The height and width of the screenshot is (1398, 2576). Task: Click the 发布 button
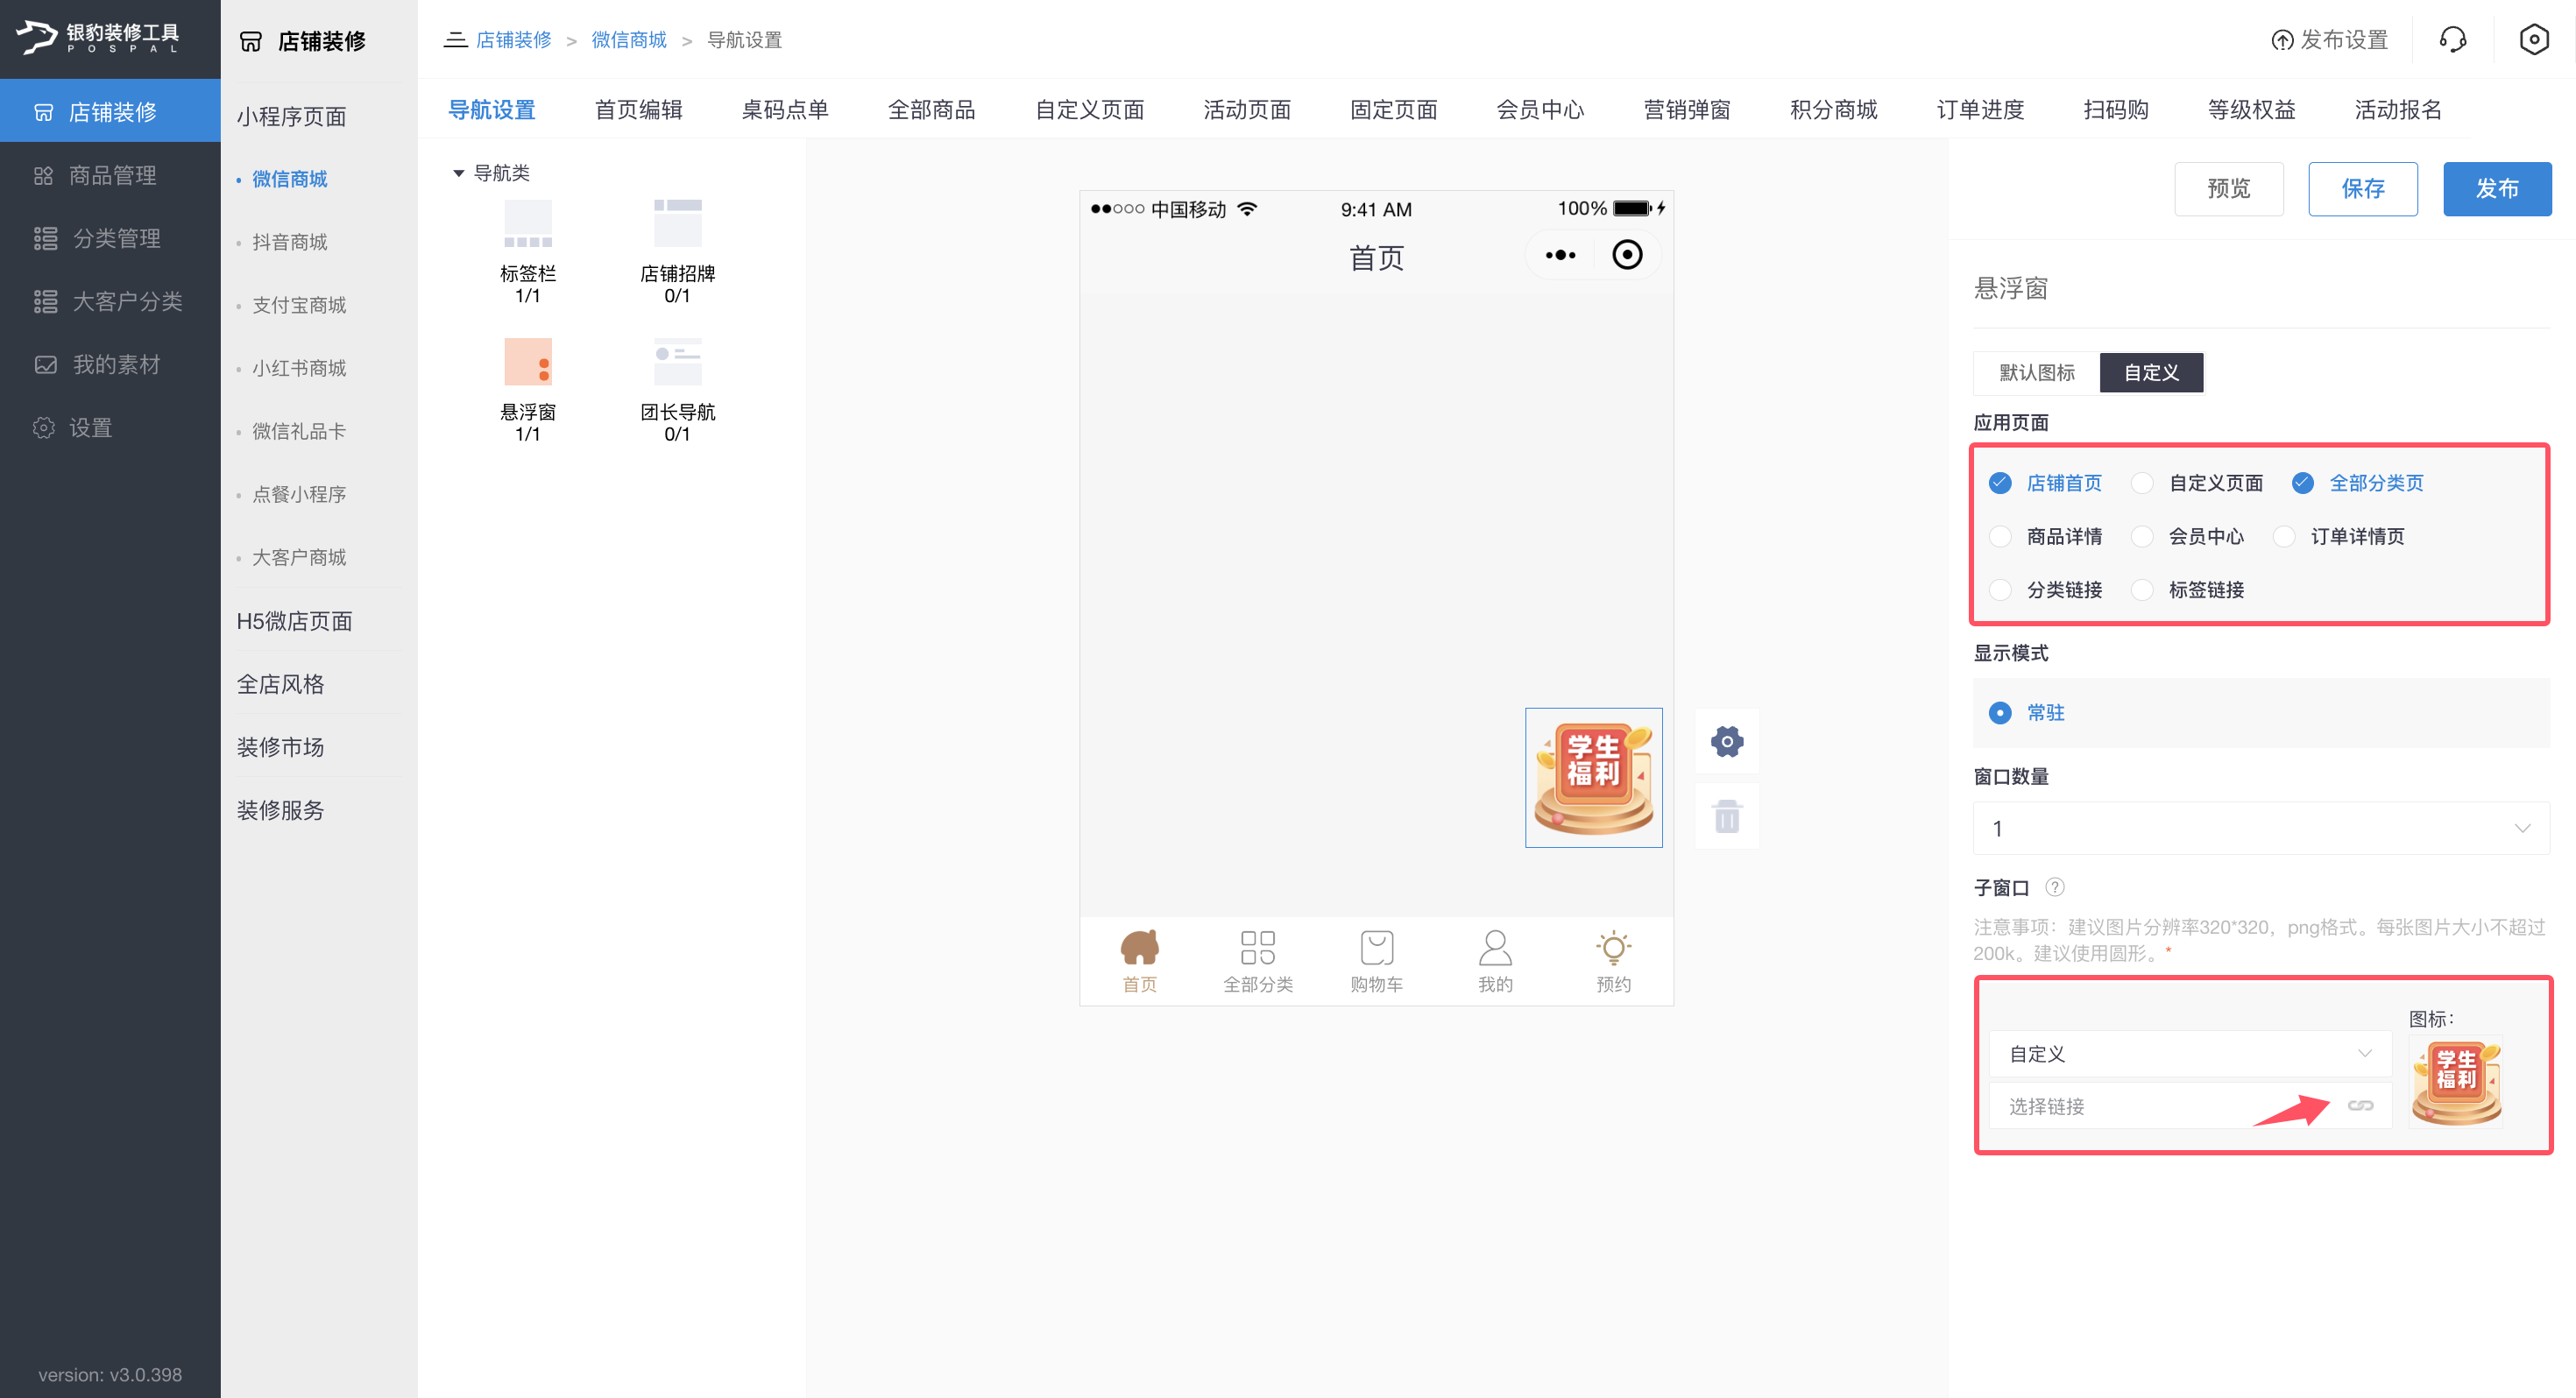click(2496, 189)
